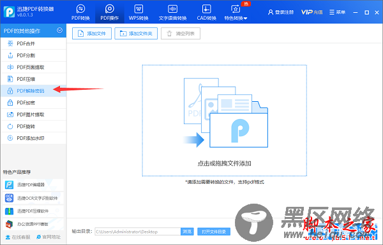Click the 浏览 browse button
The width and height of the screenshot is (383, 245).
187,232
